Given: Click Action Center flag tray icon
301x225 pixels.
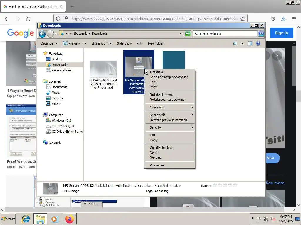Looking at the screenshot, I should (x=259, y=219).
